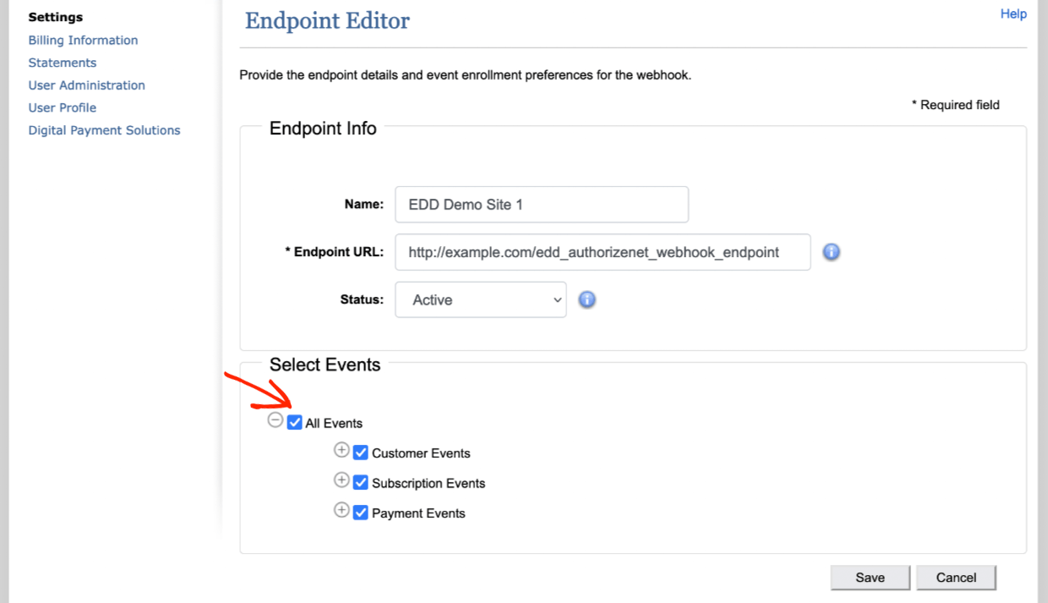
Task: Toggle the Payment Events checkbox
Action: [x=360, y=512]
